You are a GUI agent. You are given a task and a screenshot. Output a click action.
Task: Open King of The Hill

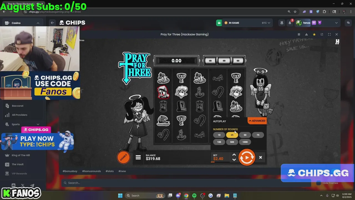(21, 155)
